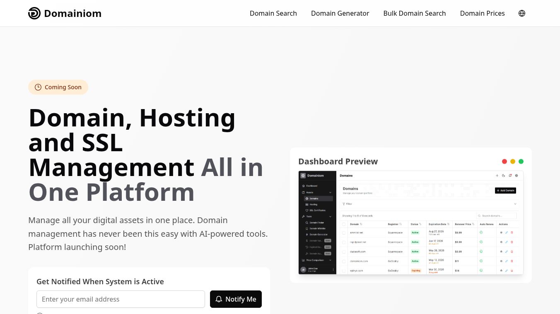
Task: Toggle the auto renew check for epinyo.com
Action: click(481, 271)
